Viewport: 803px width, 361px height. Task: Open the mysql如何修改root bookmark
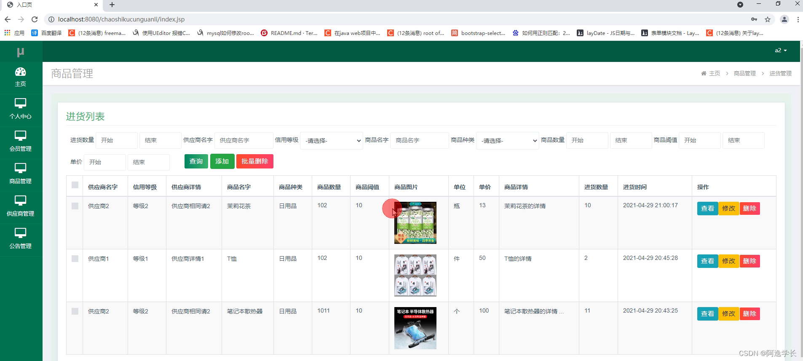tap(225, 33)
